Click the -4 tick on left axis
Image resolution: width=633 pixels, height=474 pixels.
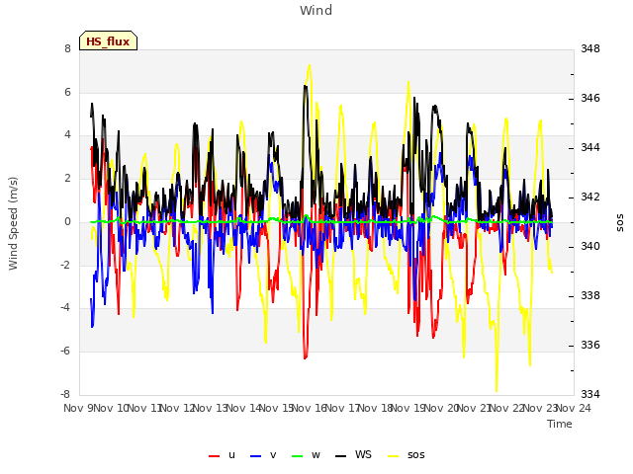65,308
